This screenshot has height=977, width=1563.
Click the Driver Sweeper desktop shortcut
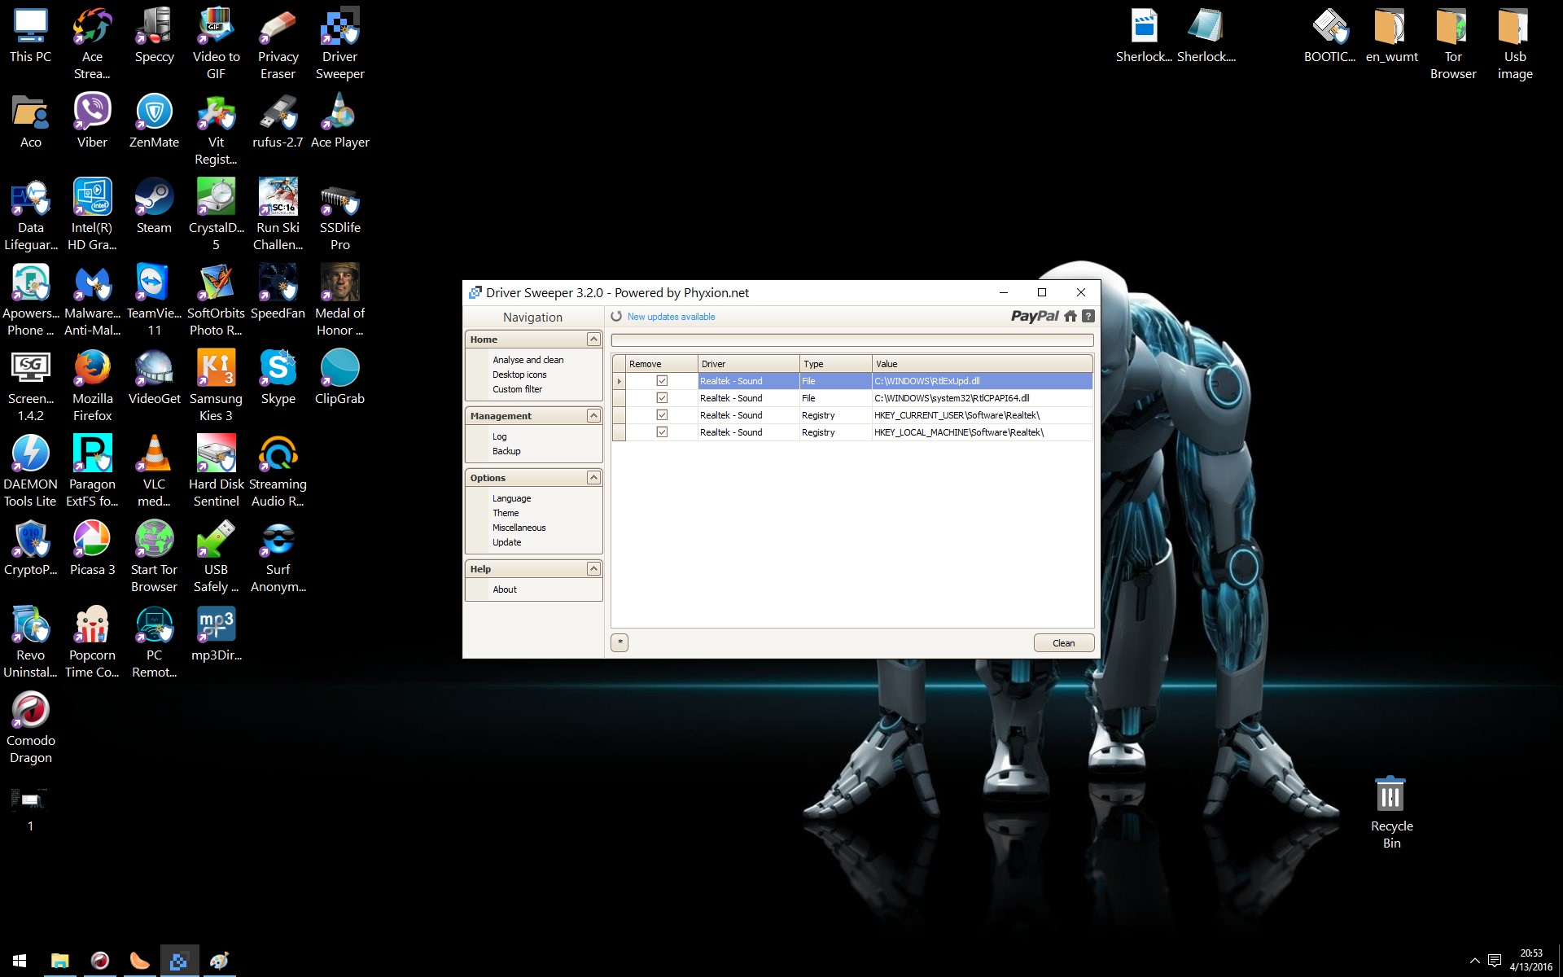click(339, 43)
